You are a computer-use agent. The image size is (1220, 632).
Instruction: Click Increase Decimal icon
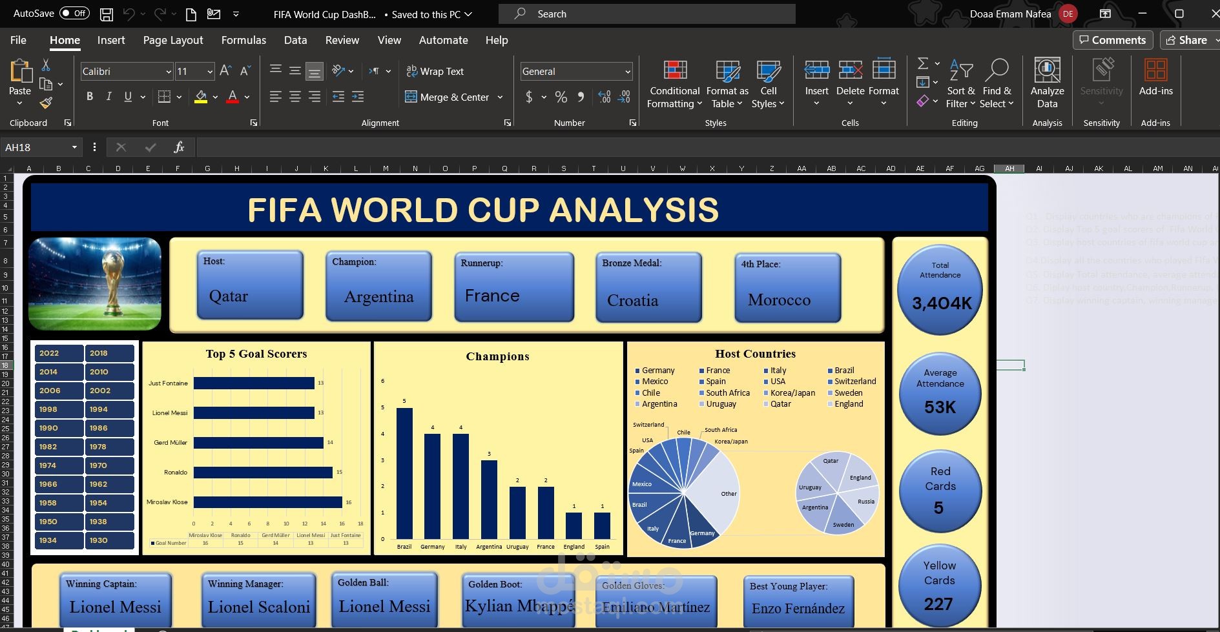click(605, 97)
